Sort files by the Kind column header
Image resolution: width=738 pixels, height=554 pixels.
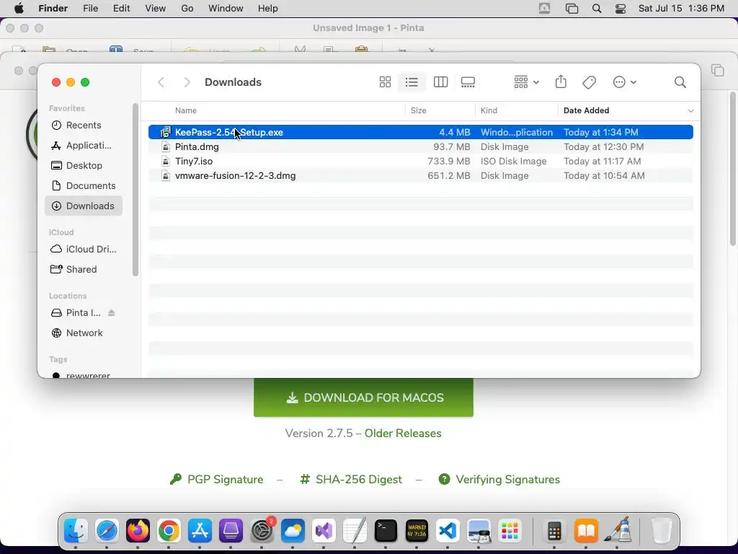[489, 110]
